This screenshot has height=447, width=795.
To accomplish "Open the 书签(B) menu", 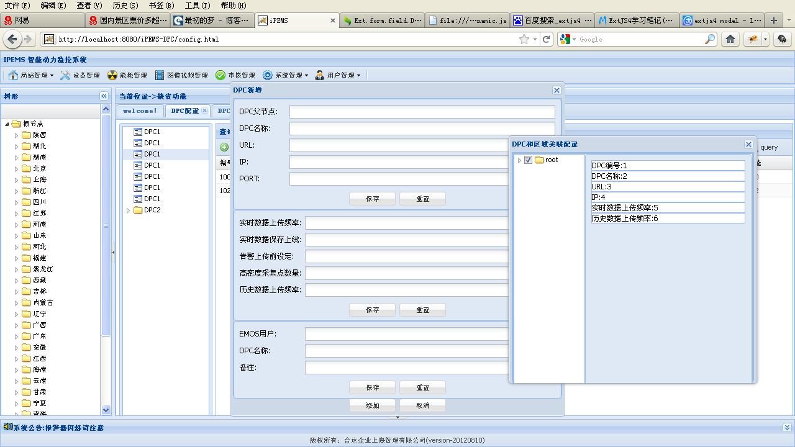I will pos(161,5).
